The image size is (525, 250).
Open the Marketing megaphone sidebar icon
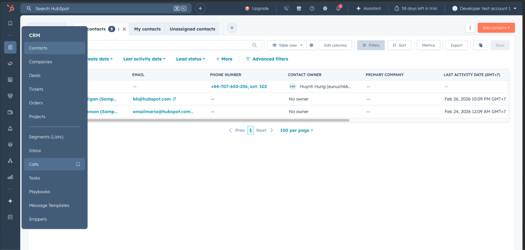10,64
